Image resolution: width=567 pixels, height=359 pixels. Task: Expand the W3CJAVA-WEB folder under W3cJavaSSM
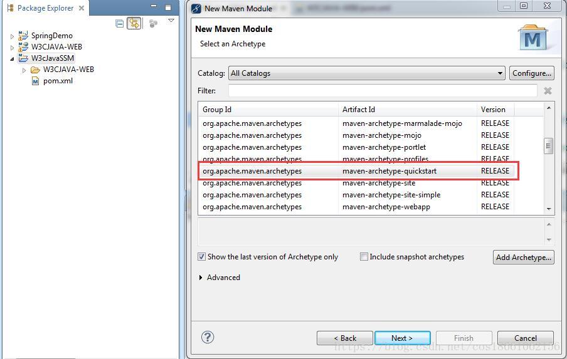(x=24, y=70)
